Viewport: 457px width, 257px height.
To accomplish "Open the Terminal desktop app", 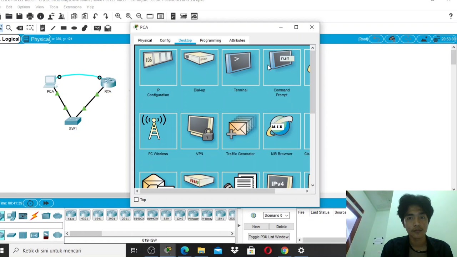I will [x=240, y=68].
